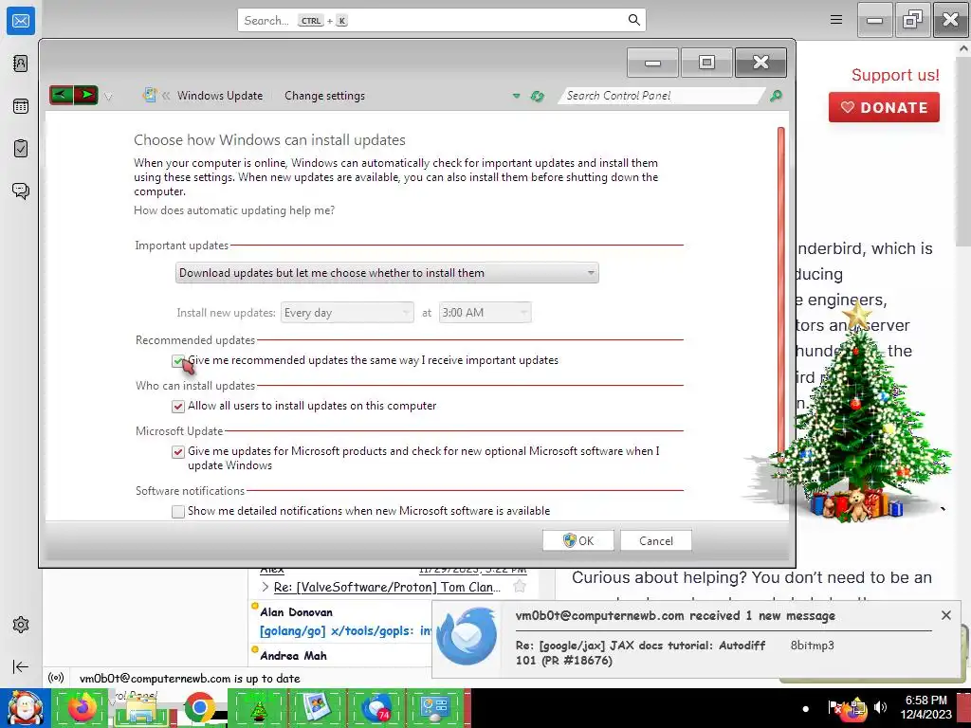971x728 pixels.
Task: Open File Explorer from the taskbar
Action: (x=141, y=707)
